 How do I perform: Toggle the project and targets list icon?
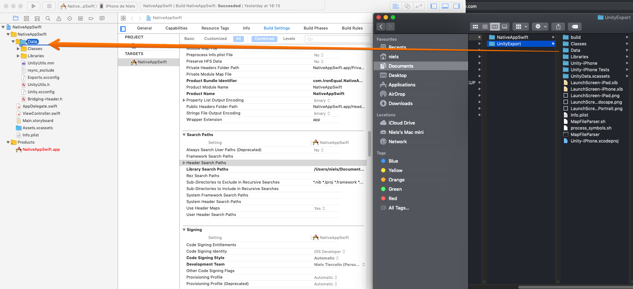(x=123, y=28)
